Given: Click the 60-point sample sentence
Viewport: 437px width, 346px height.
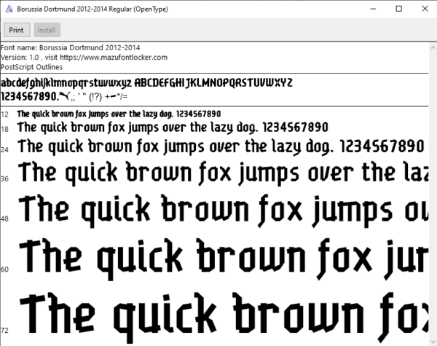Looking at the screenshot, I should coord(224,259).
